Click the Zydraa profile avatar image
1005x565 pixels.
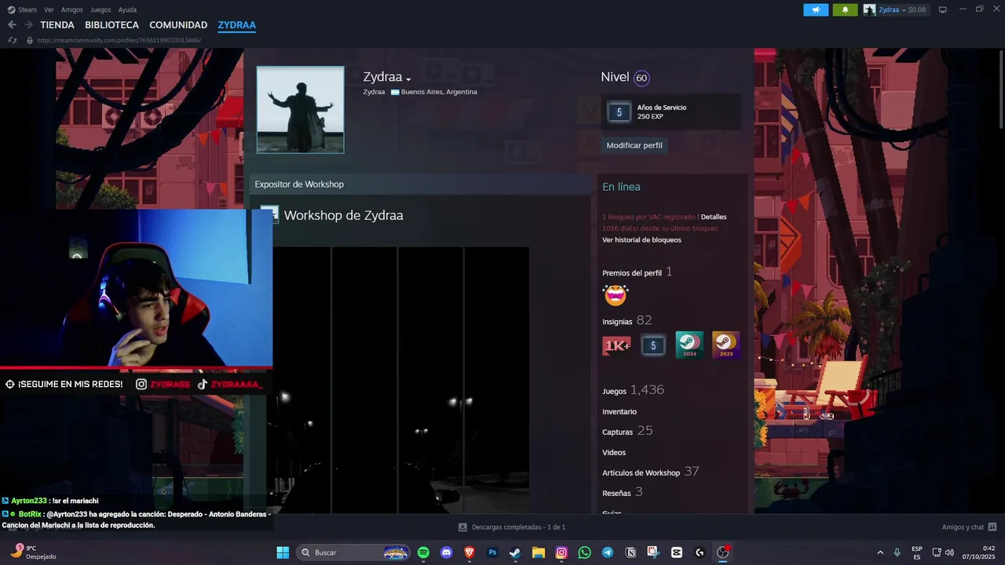point(300,109)
